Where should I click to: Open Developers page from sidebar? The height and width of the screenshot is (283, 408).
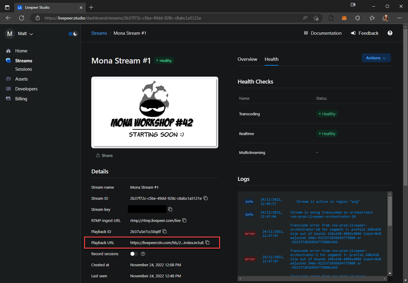(26, 89)
